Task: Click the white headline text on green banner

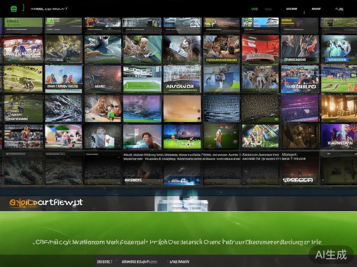Action: [177, 242]
